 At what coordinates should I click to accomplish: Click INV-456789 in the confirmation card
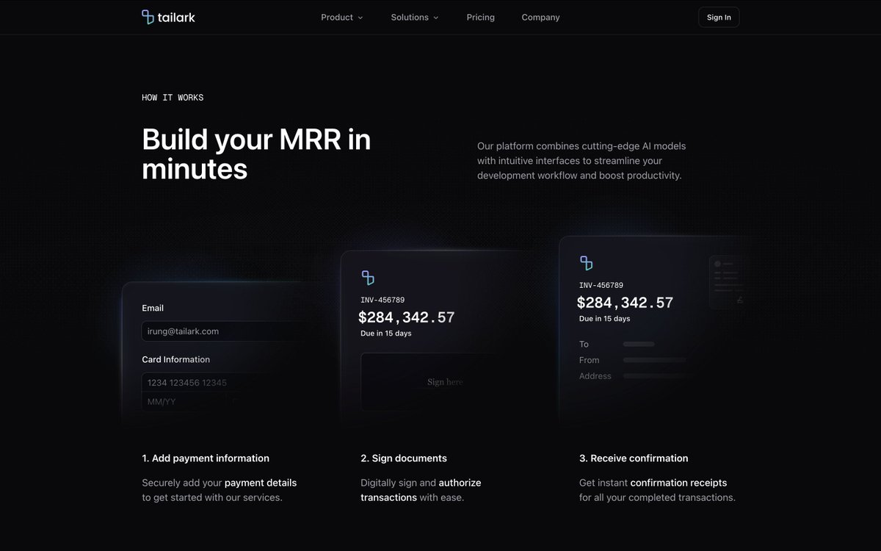click(x=601, y=285)
